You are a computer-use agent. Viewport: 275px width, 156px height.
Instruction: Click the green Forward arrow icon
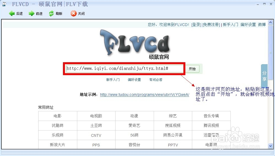click(32, 13)
